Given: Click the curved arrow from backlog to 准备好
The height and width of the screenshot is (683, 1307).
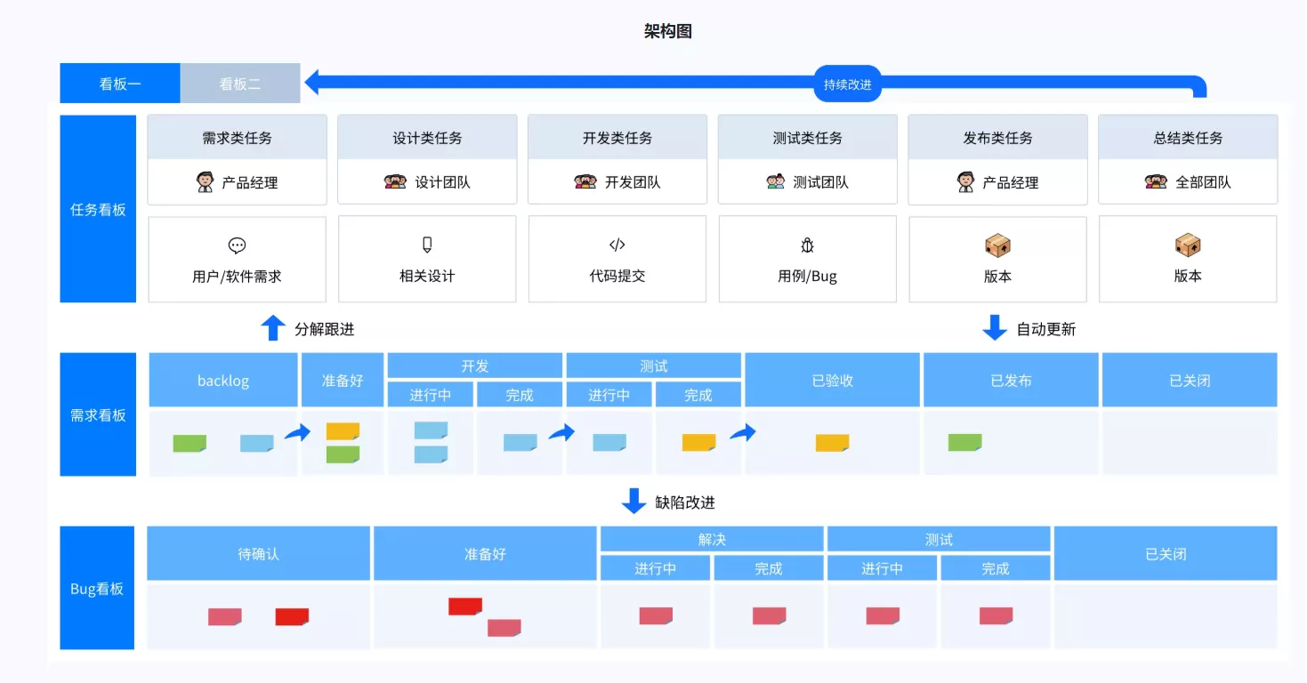Looking at the screenshot, I should 298,433.
